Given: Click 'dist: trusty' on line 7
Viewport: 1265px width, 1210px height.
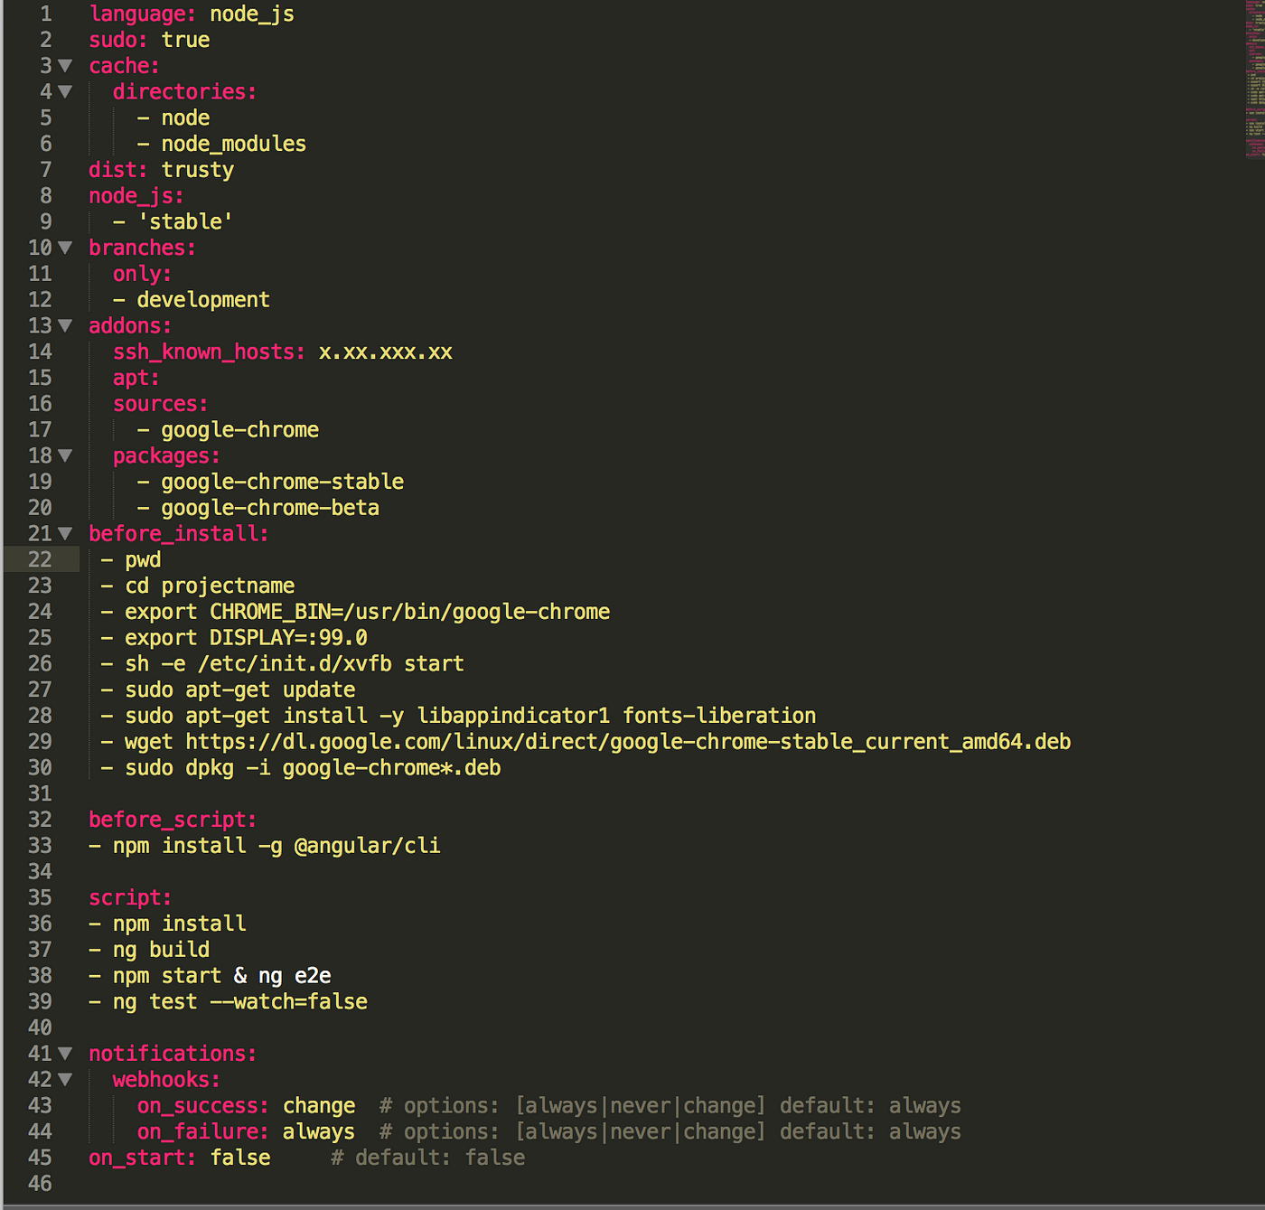Looking at the screenshot, I should 161,170.
